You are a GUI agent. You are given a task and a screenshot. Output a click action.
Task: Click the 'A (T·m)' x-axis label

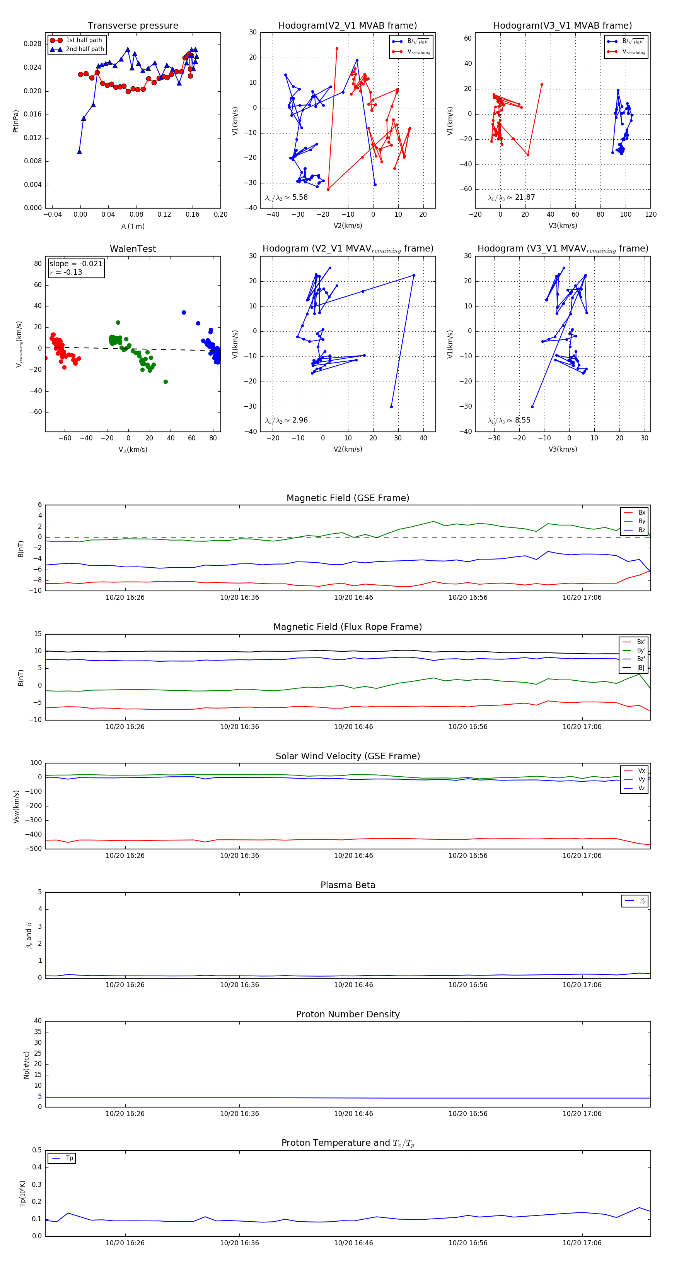pyautogui.click(x=133, y=226)
